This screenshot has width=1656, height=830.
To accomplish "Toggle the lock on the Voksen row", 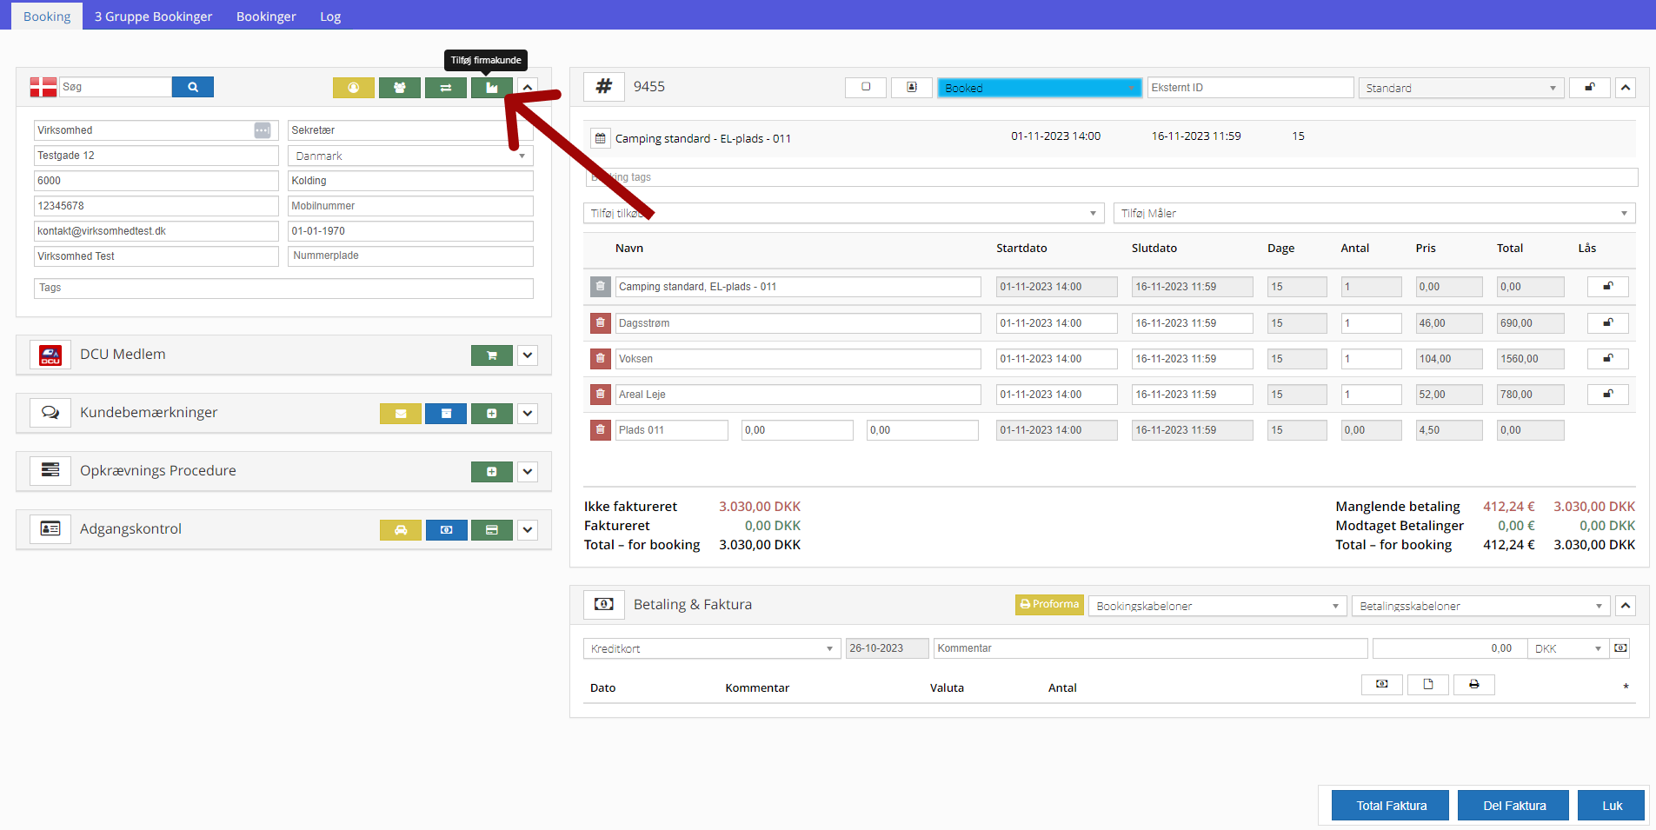I will pyautogui.click(x=1607, y=359).
